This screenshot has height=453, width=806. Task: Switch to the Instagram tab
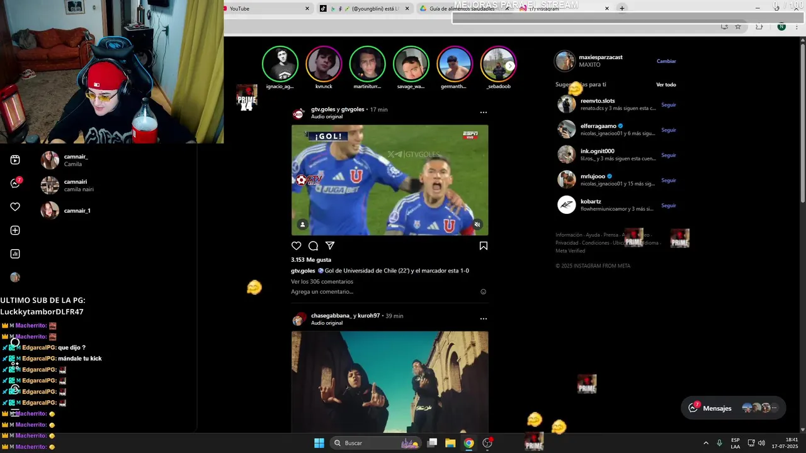pyautogui.click(x=564, y=9)
